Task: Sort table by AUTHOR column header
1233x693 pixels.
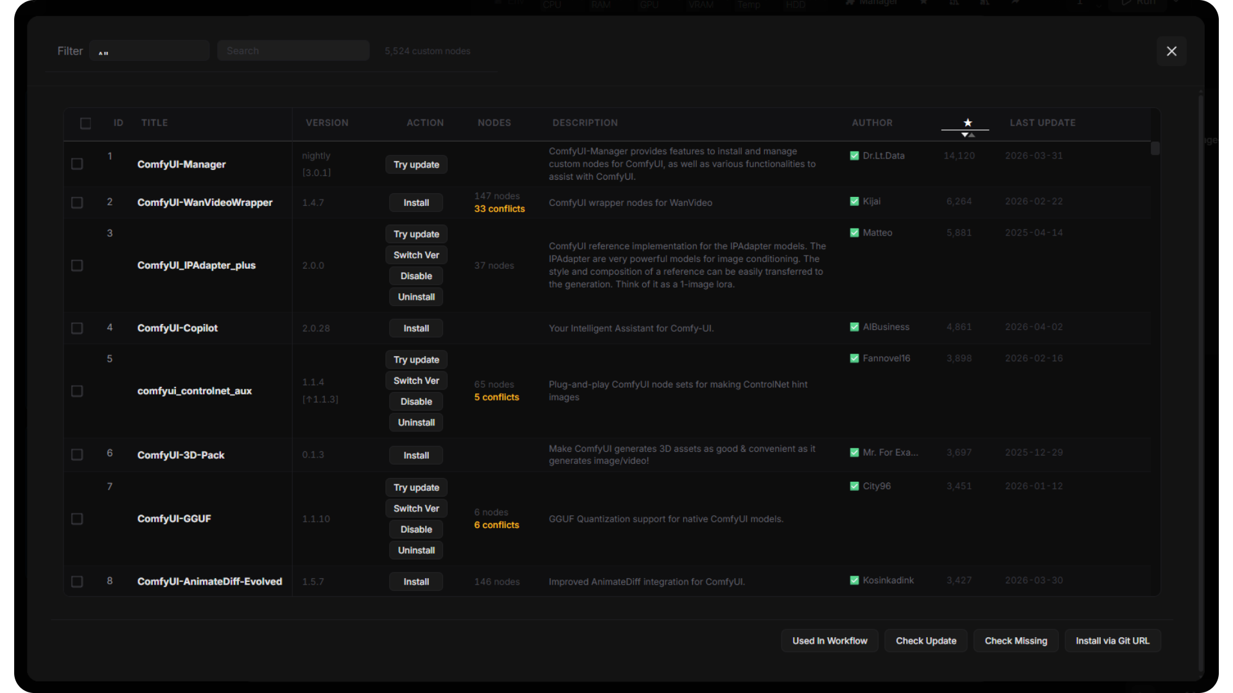Action: click(x=871, y=123)
